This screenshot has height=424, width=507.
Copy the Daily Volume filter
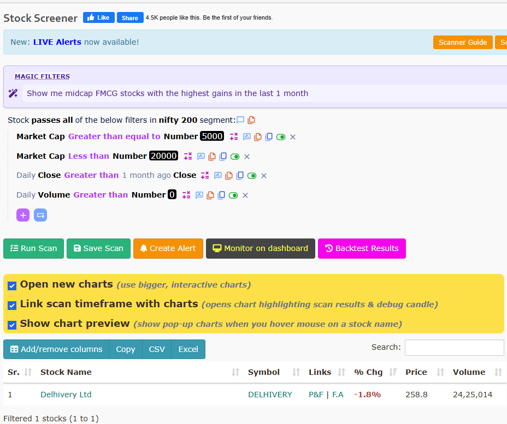pos(210,195)
